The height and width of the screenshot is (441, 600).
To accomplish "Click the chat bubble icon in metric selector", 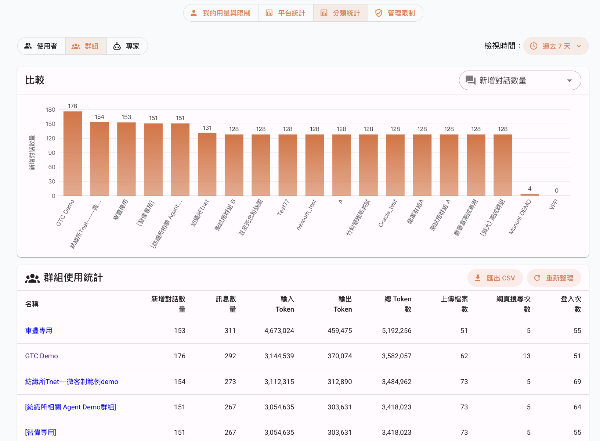I will tap(470, 80).
